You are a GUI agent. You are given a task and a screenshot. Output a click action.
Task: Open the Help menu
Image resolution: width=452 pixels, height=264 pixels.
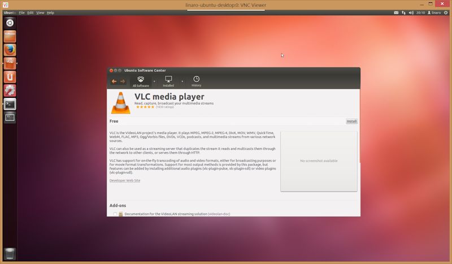point(50,12)
